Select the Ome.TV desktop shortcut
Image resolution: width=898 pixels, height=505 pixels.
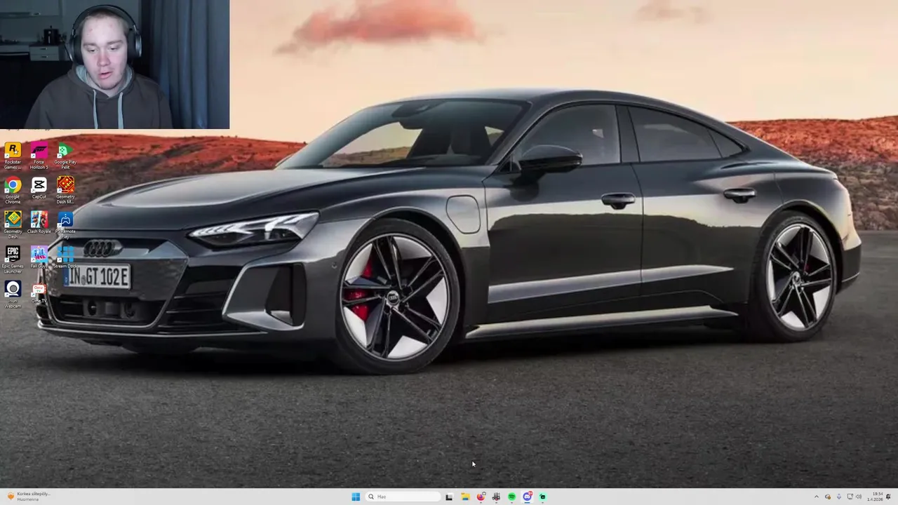coord(39,293)
